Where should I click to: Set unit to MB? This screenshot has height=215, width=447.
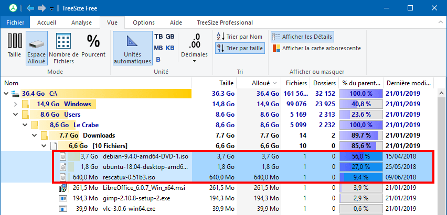pyautogui.click(x=158, y=48)
